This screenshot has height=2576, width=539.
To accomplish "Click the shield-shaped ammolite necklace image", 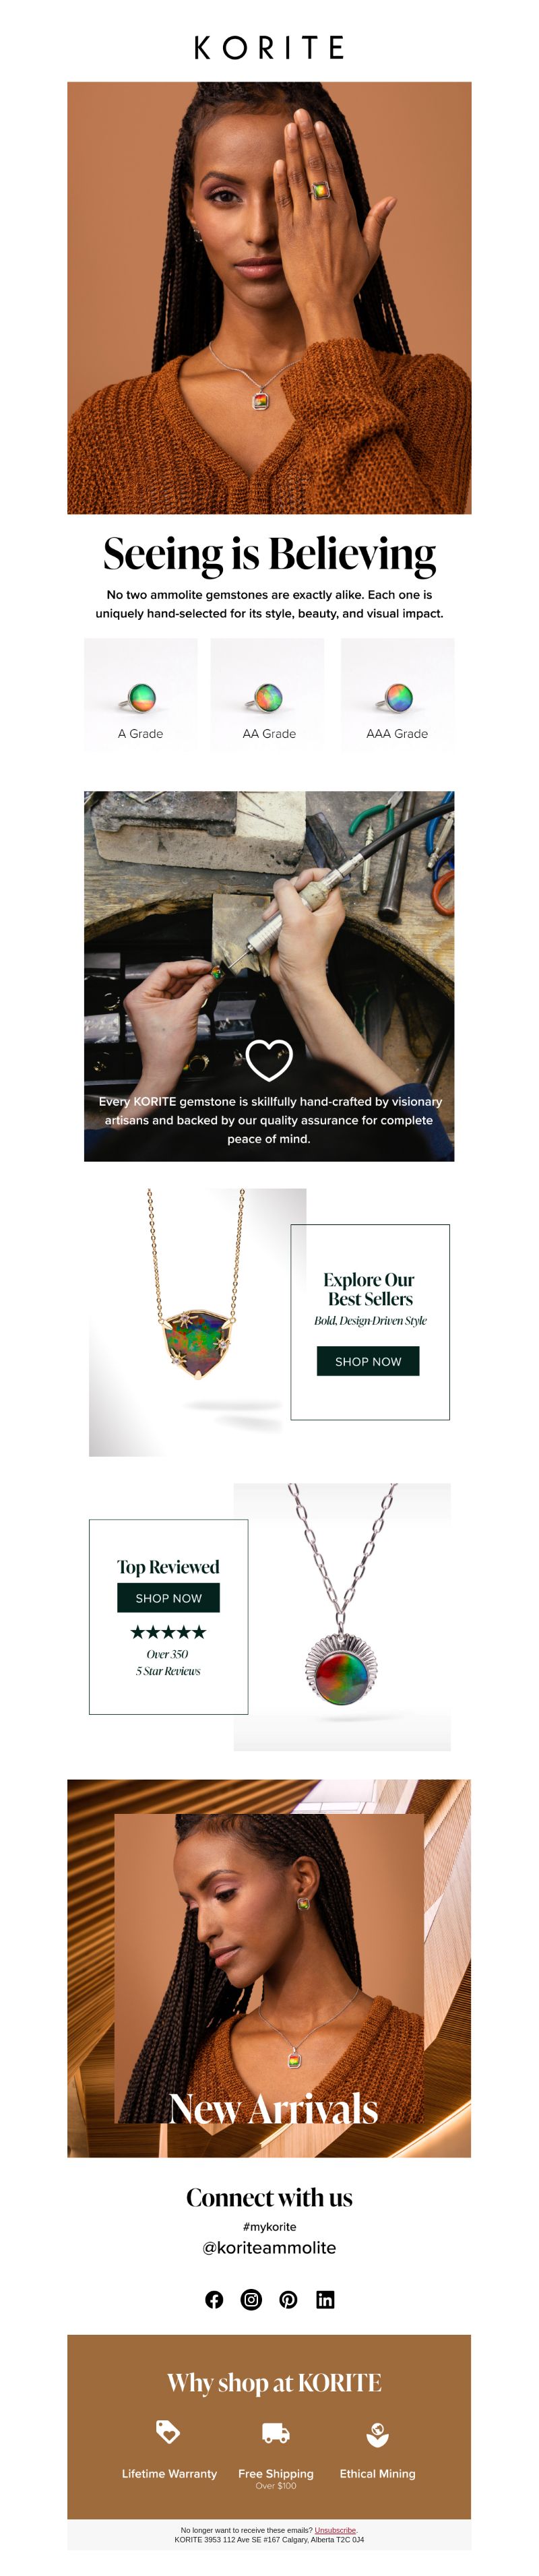I will [x=198, y=1322].
